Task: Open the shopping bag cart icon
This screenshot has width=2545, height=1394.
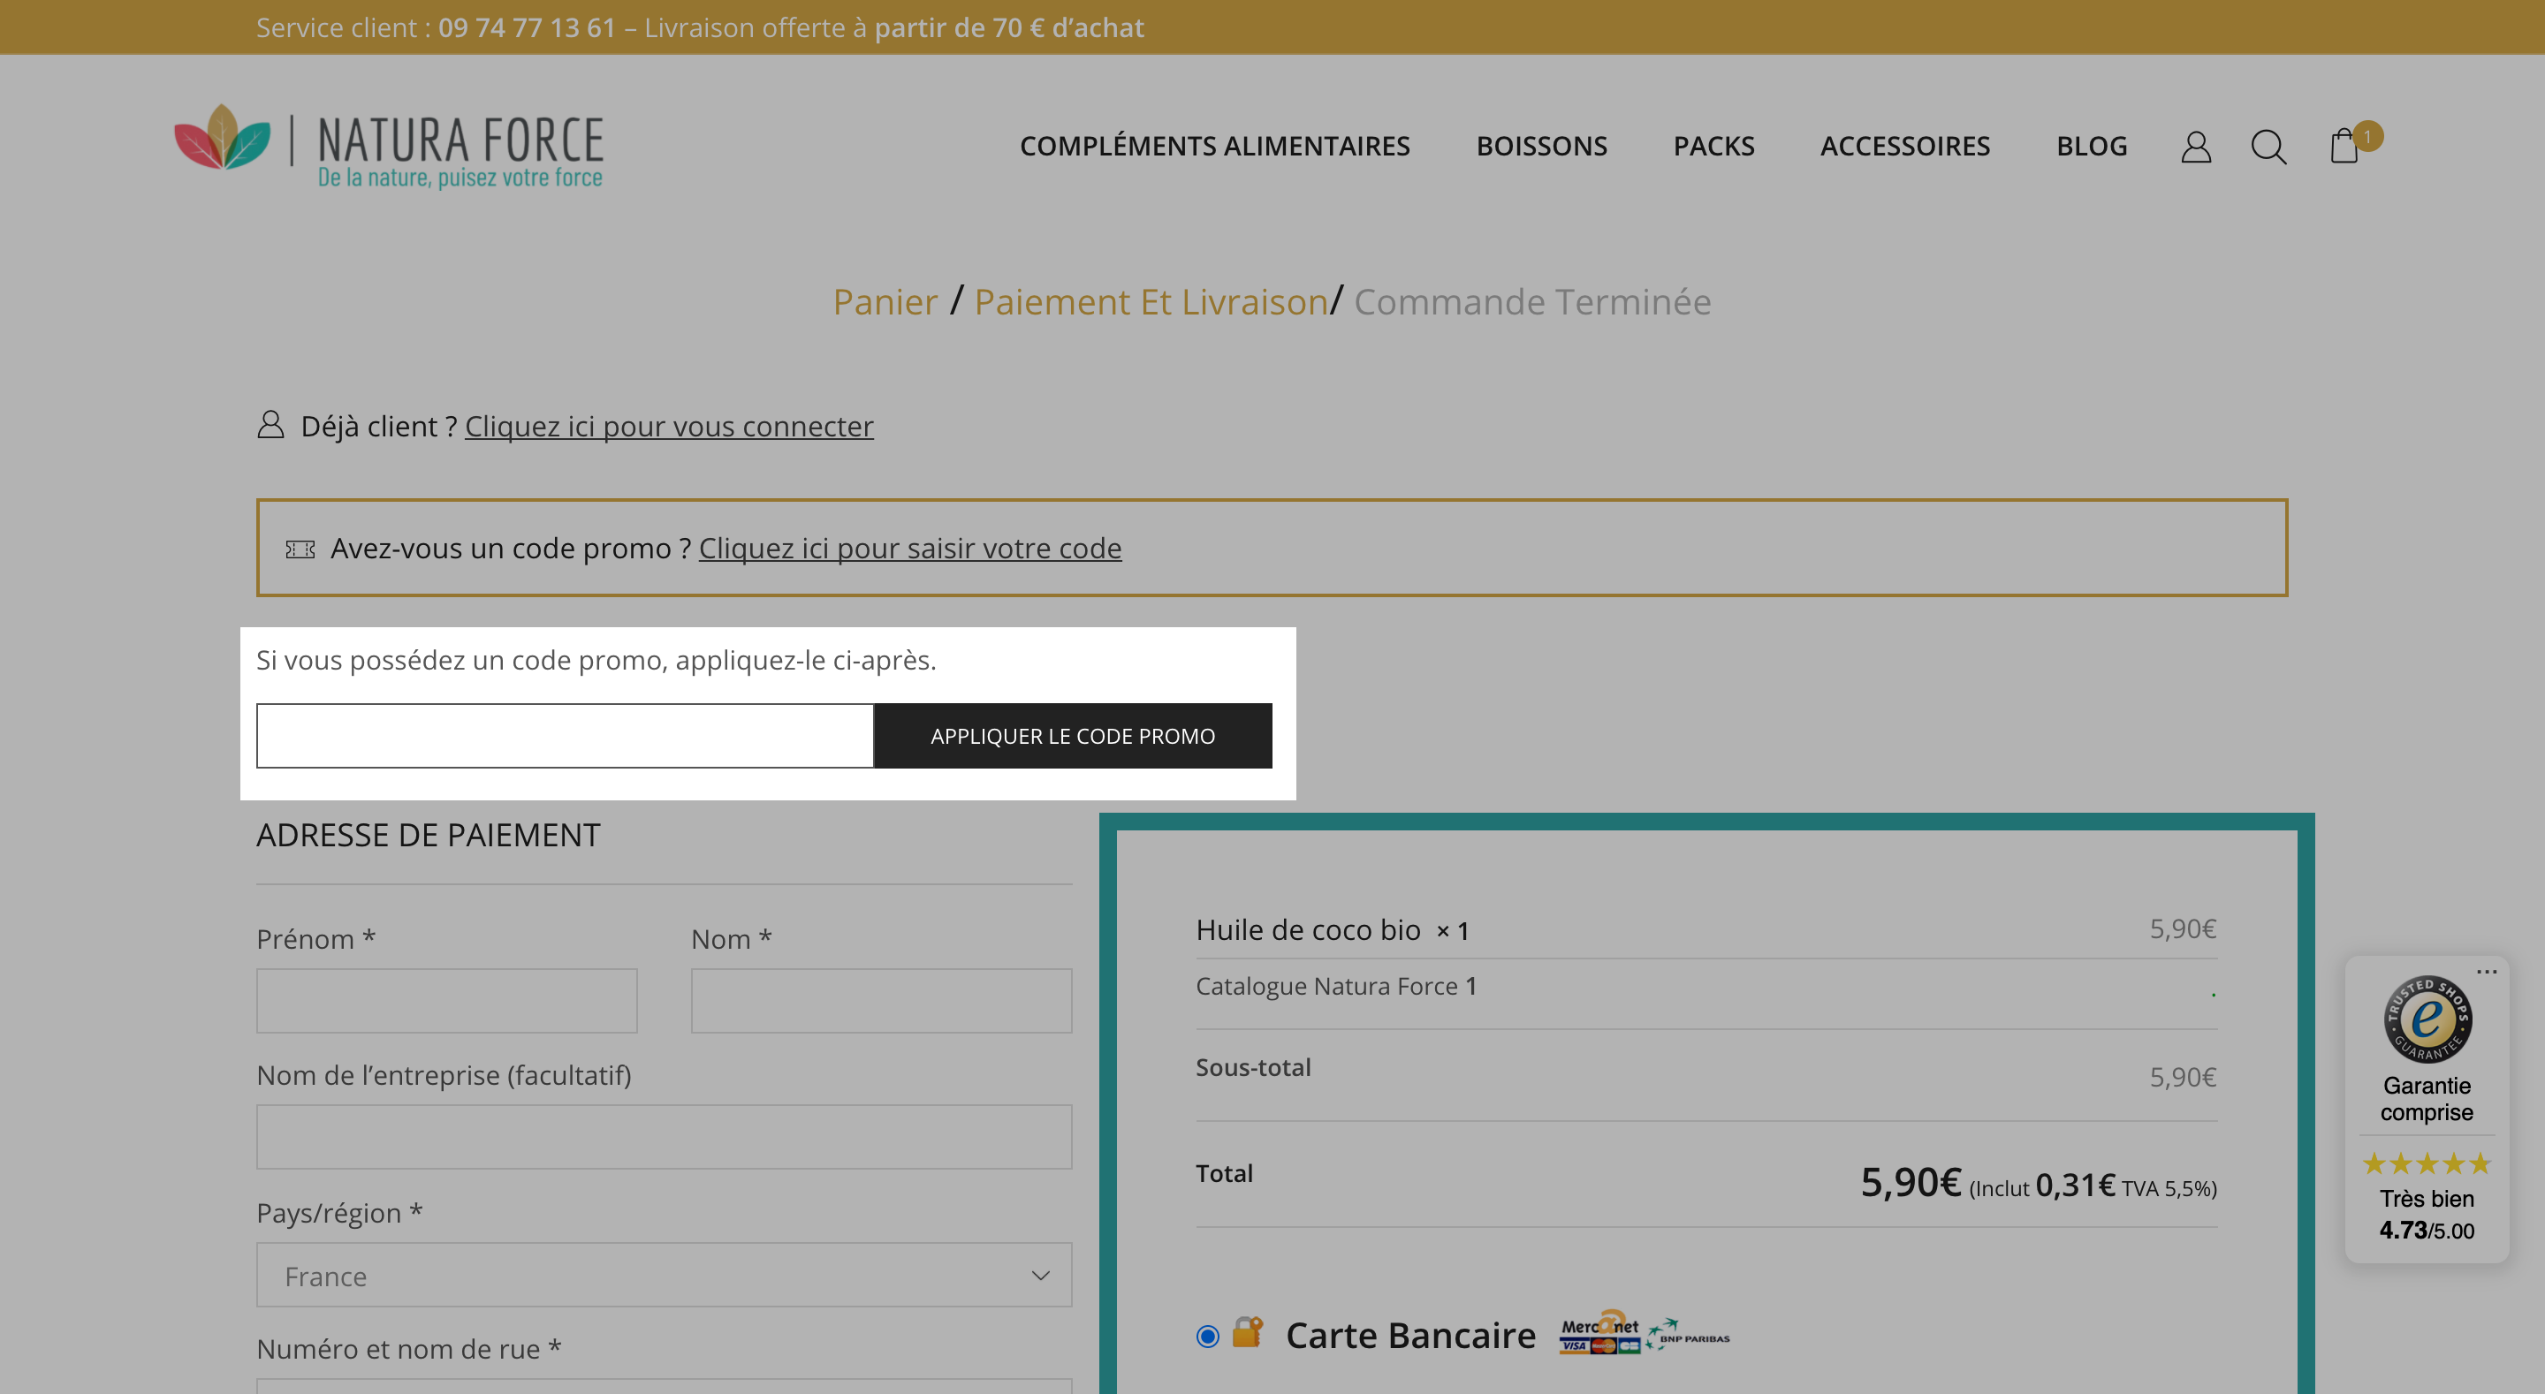Action: pyautogui.click(x=2344, y=144)
